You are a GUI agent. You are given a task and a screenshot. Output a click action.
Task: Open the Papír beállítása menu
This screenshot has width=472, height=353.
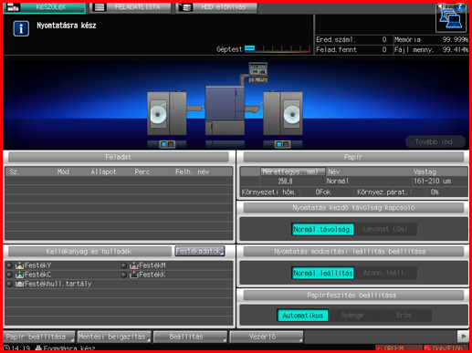click(38, 337)
